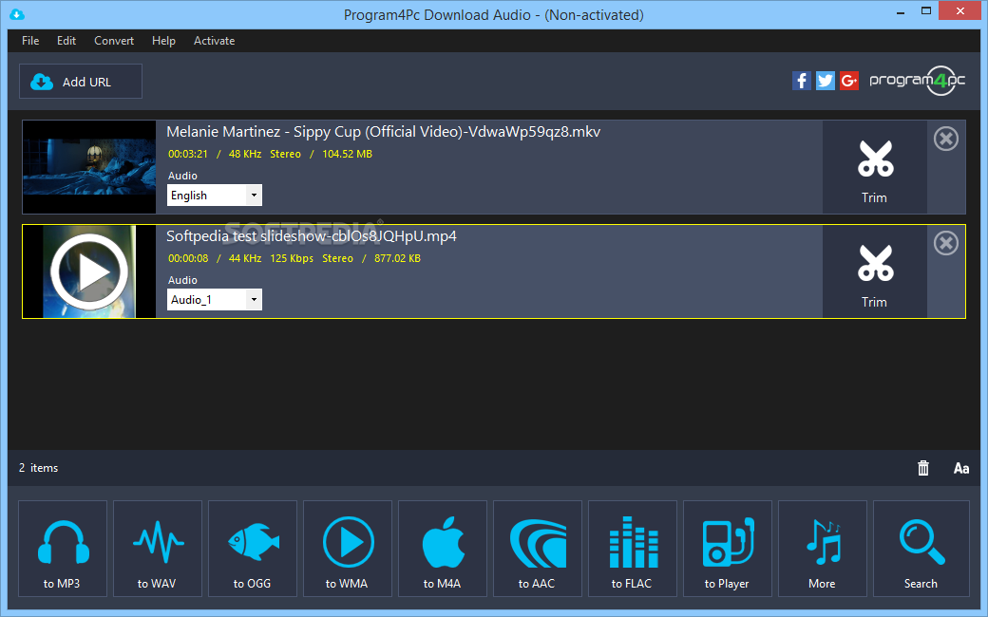Convert to WMA with play icon

348,549
